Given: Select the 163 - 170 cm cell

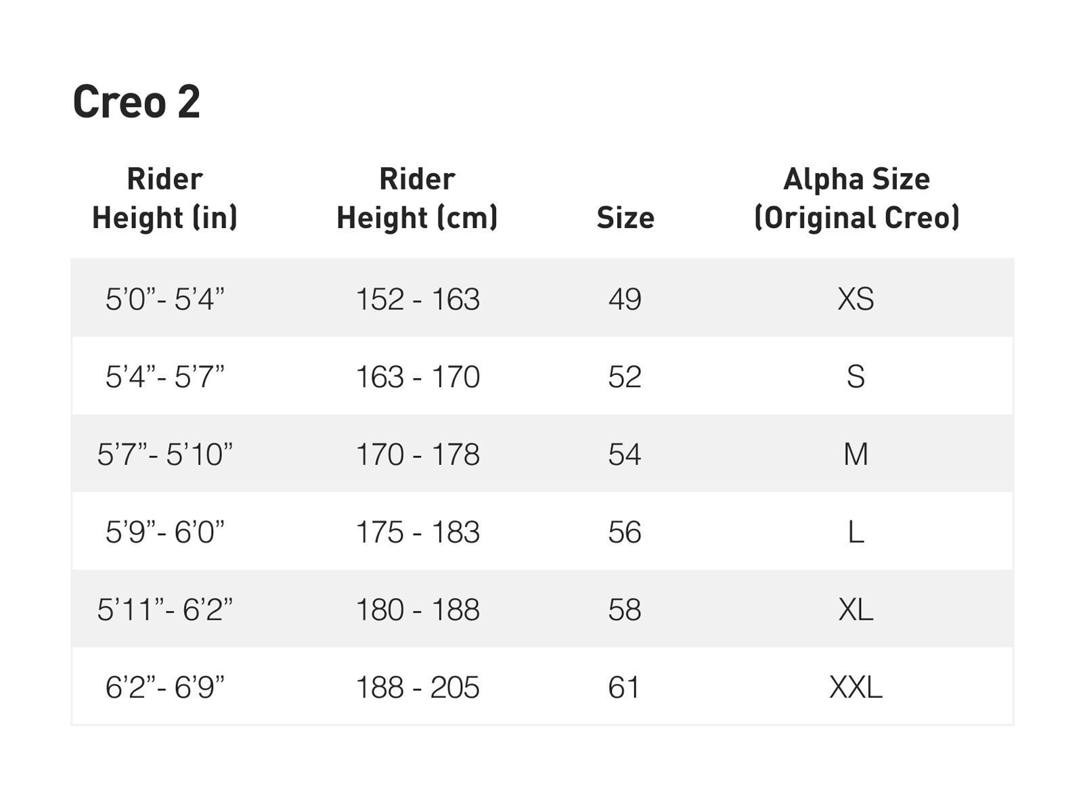Looking at the screenshot, I should (418, 376).
